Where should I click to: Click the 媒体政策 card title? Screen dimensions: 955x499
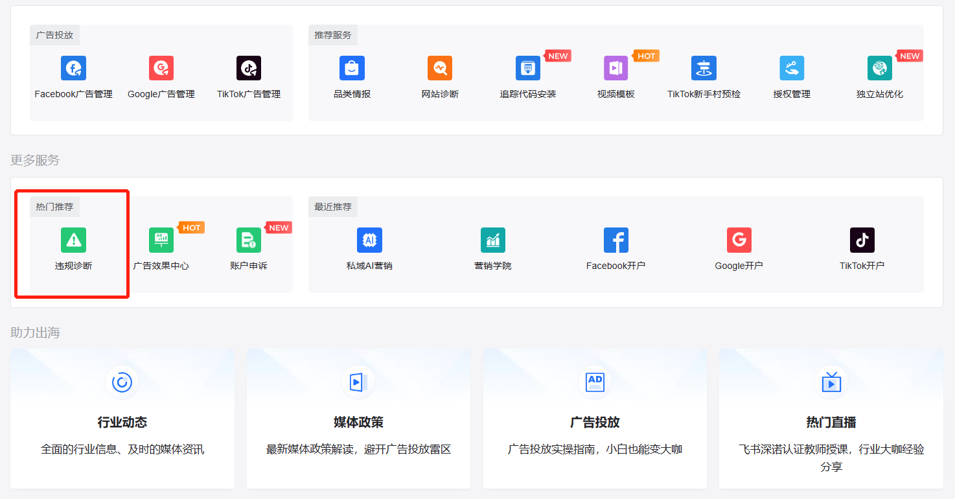click(x=358, y=423)
